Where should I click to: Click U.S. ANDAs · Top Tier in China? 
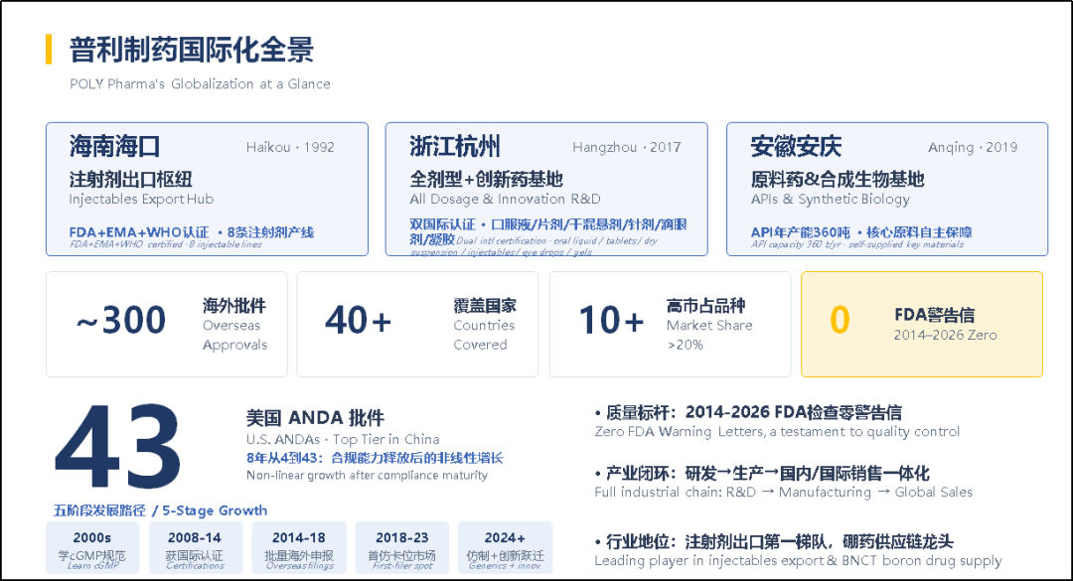coord(343,439)
